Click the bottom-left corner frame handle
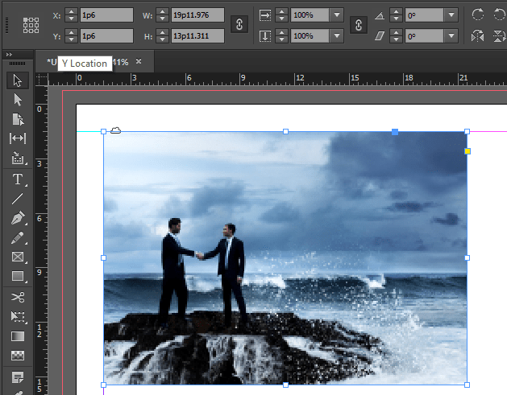The width and height of the screenshot is (507, 395). 103,385
